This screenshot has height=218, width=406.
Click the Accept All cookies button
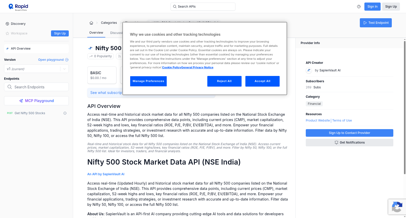click(x=262, y=81)
